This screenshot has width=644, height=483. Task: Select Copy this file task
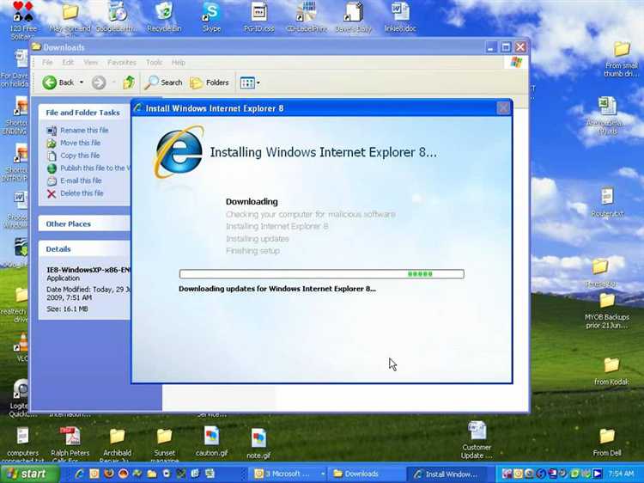click(80, 156)
